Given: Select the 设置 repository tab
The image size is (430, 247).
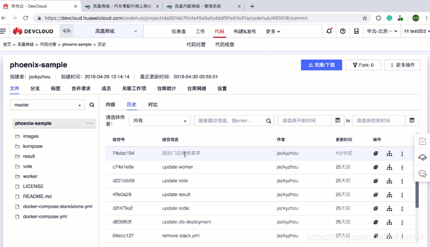Looking at the screenshot, I should 222,88.
